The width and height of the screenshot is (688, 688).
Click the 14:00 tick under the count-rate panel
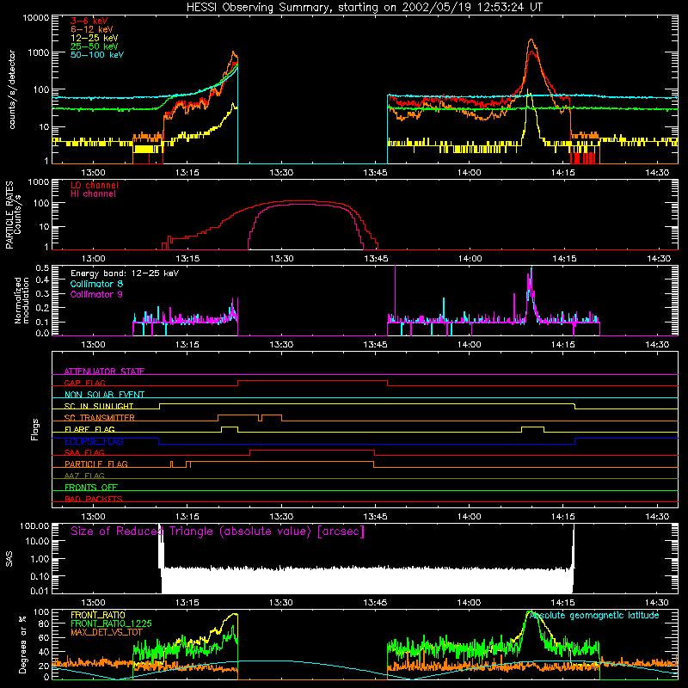[x=469, y=173]
